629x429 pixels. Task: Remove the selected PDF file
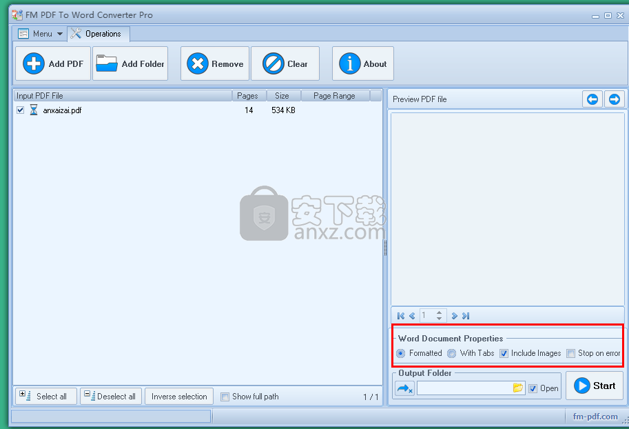point(215,63)
